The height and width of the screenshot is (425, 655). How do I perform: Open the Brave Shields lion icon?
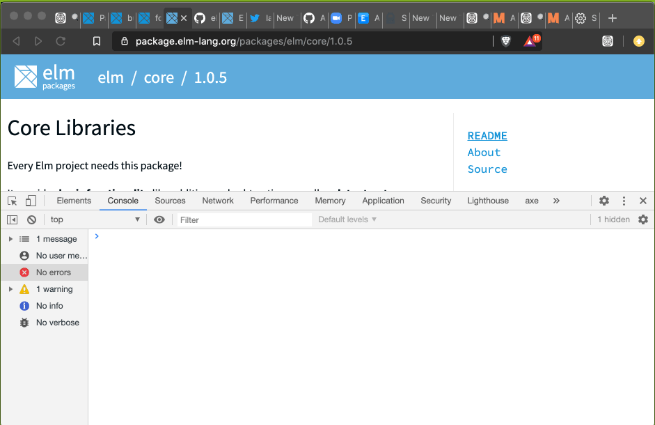(x=505, y=41)
